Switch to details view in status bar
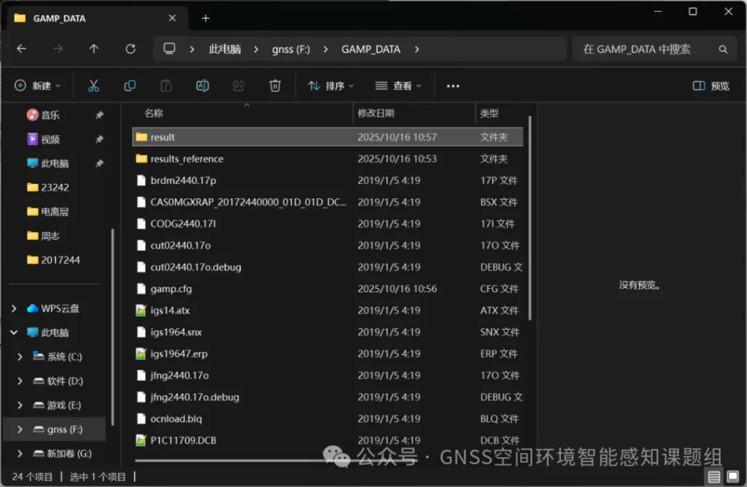 (x=713, y=477)
